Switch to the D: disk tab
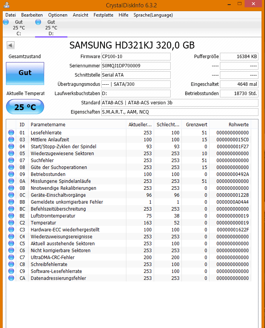This screenshot has width=265, height=328. 51,28
